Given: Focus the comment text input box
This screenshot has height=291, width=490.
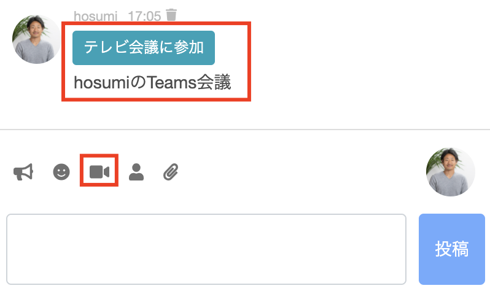Looking at the screenshot, I should [x=206, y=249].
